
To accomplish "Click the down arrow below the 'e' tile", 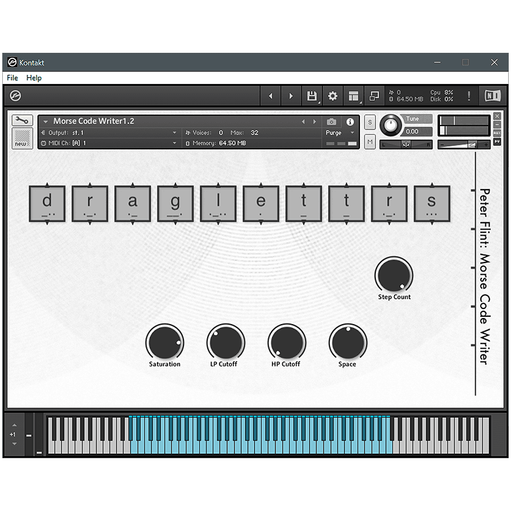I will click(x=261, y=223).
